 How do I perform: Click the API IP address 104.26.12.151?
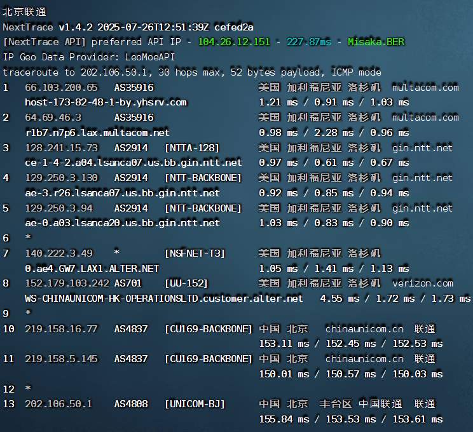tap(235, 42)
